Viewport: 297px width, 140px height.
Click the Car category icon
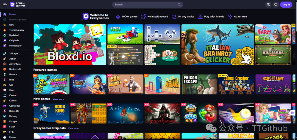(x=5, y=85)
